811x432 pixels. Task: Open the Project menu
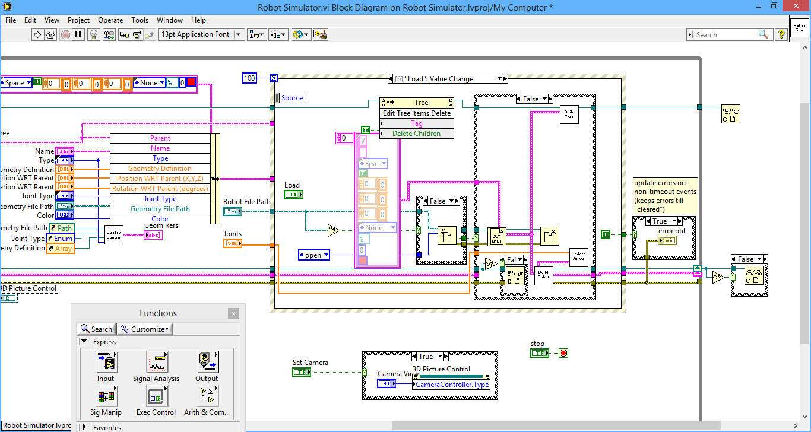coord(78,20)
